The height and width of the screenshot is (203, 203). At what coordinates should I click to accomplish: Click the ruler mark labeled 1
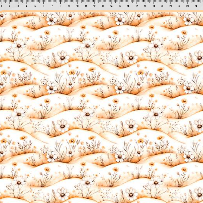click(x=1, y=6)
